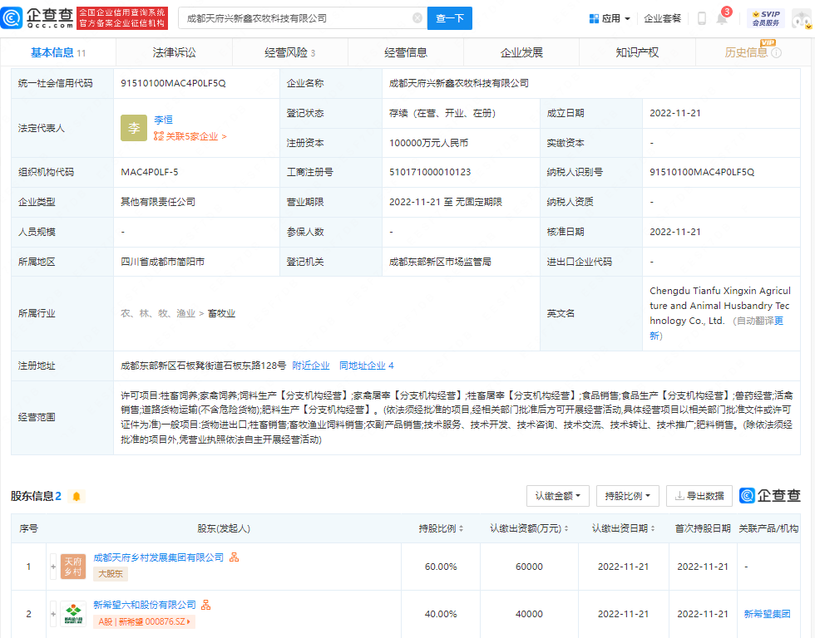The image size is (815, 638).
Task: Switch to the 知识产权 tab
Action: coord(637,52)
